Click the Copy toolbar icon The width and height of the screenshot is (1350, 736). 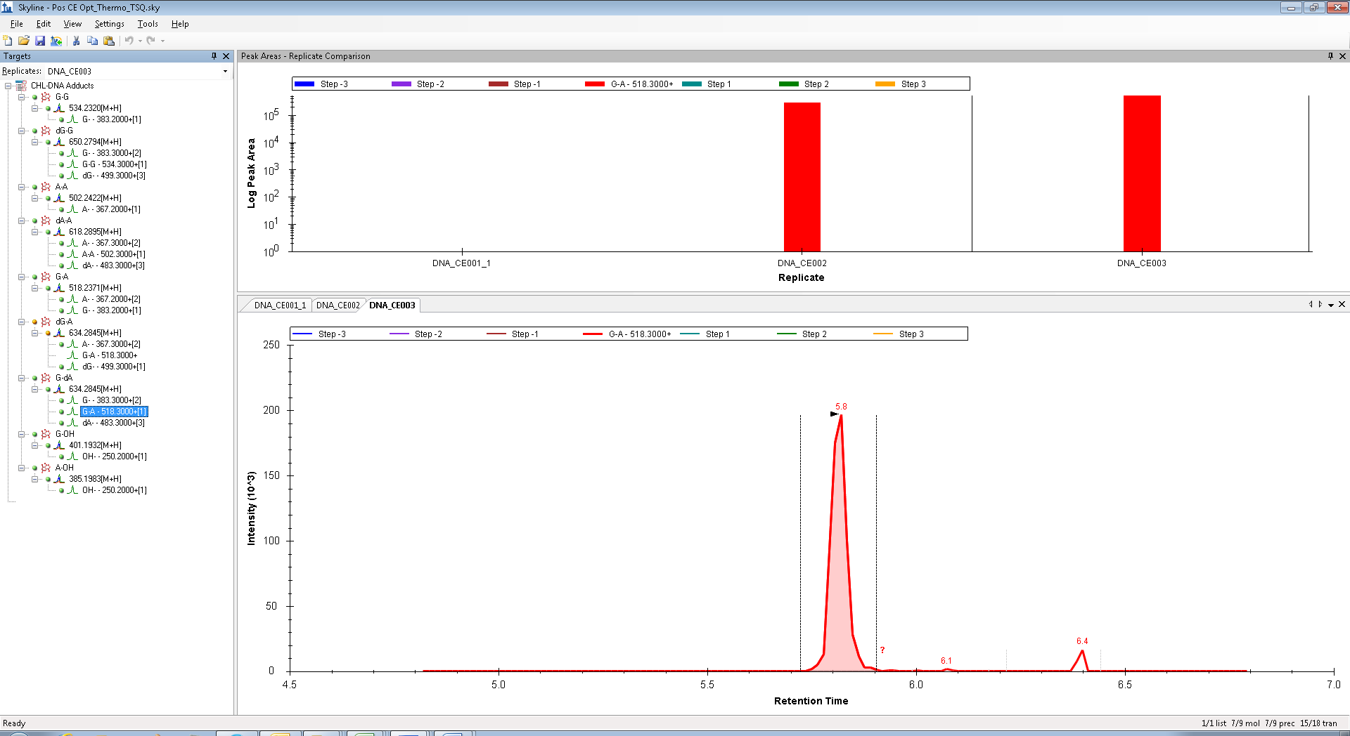coord(92,41)
